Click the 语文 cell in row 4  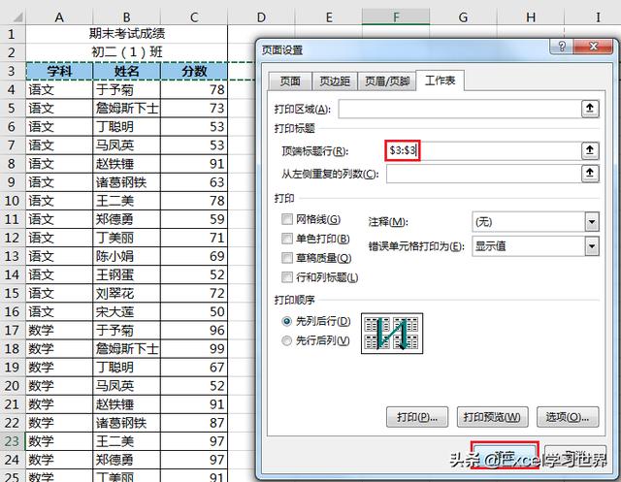[x=59, y=90]
